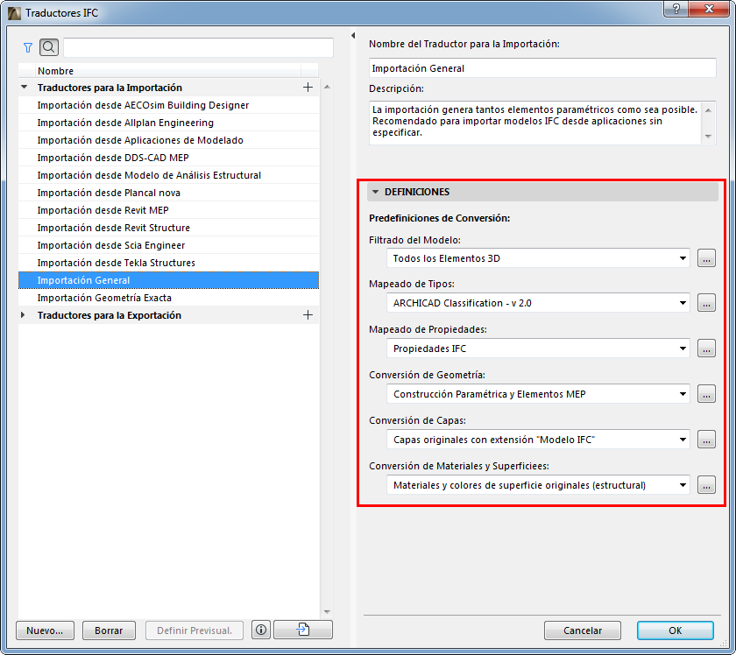Expand Traductores para la Exportación group
This screenshot has height=655, width=736.
coord(23,315)
